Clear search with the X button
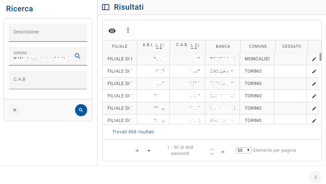The width and height of the screenshot is (326, 184). [15, 110]
